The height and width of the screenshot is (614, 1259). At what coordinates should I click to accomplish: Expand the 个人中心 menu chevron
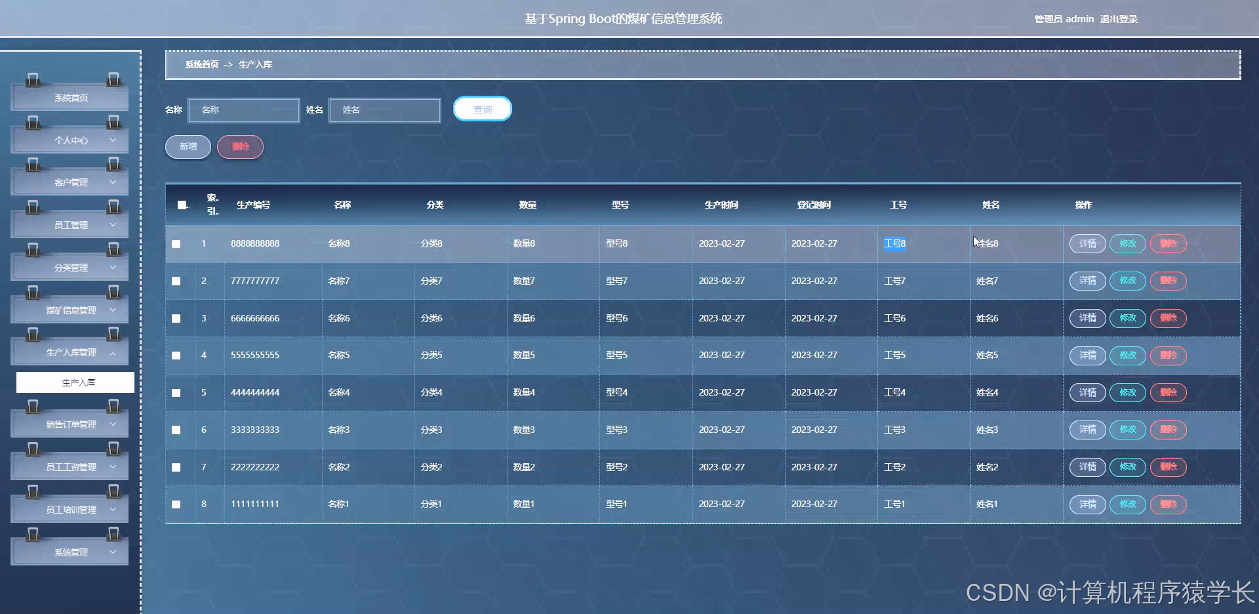coord(113,140)
